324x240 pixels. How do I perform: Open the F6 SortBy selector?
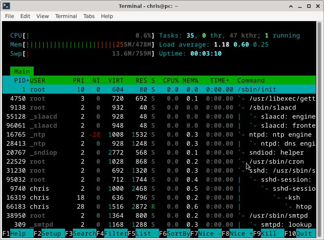pyautogui.click(x=174, y=234)
